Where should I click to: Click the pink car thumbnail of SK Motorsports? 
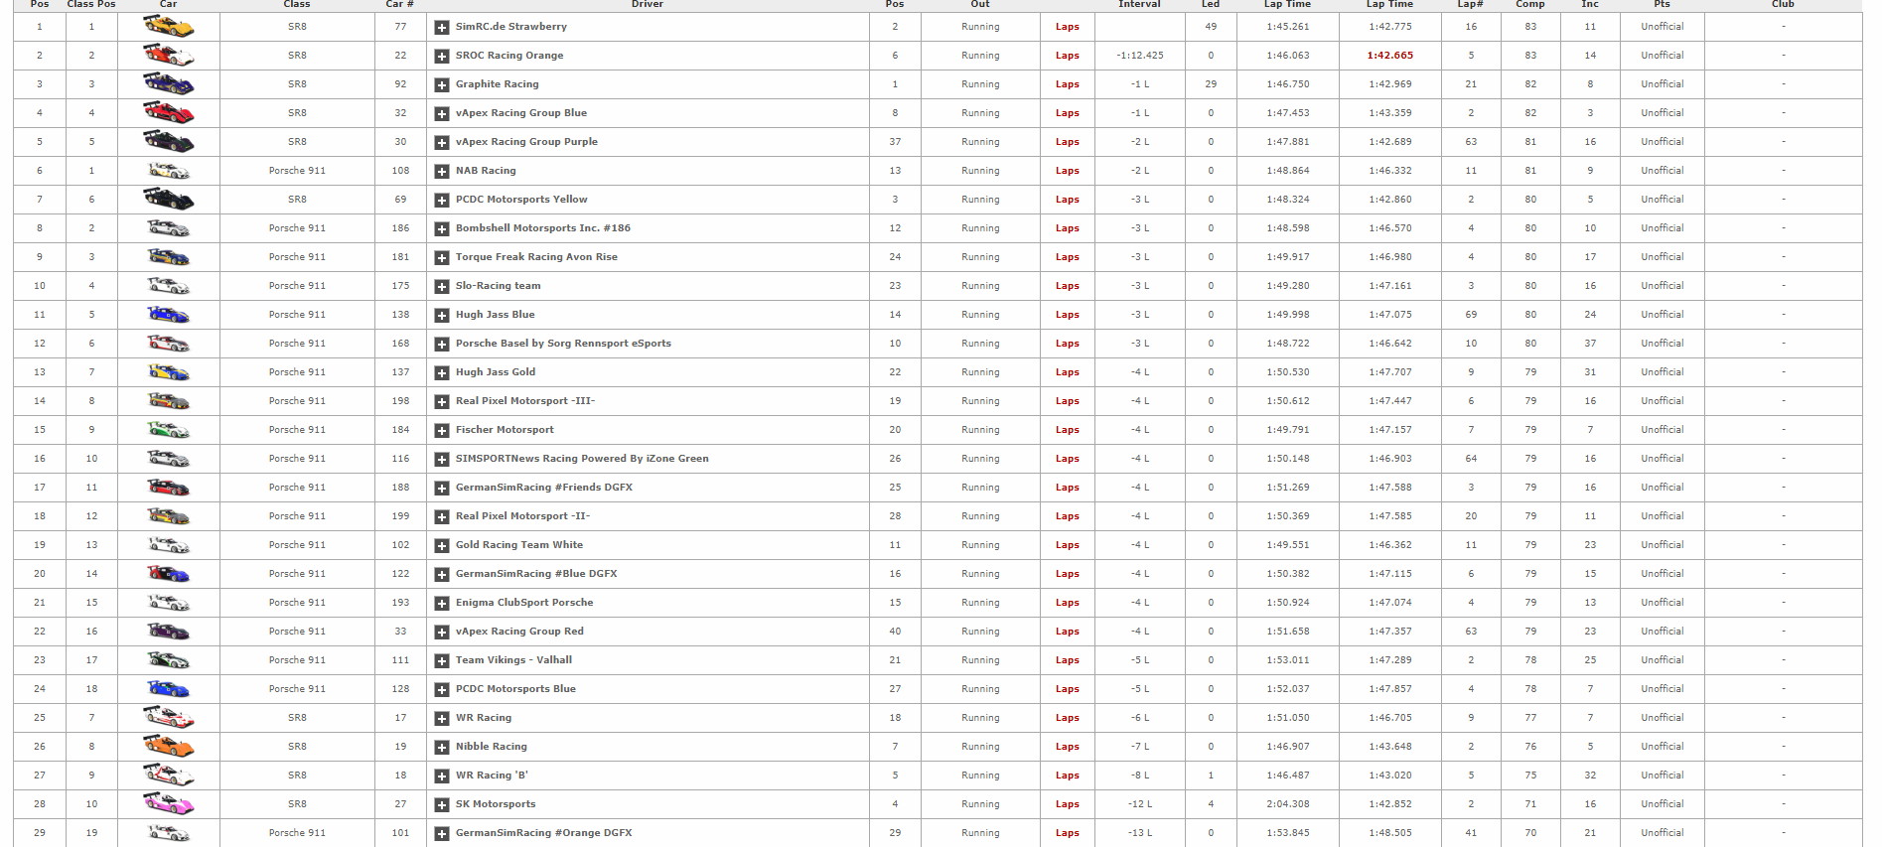(x=168, y=804)
